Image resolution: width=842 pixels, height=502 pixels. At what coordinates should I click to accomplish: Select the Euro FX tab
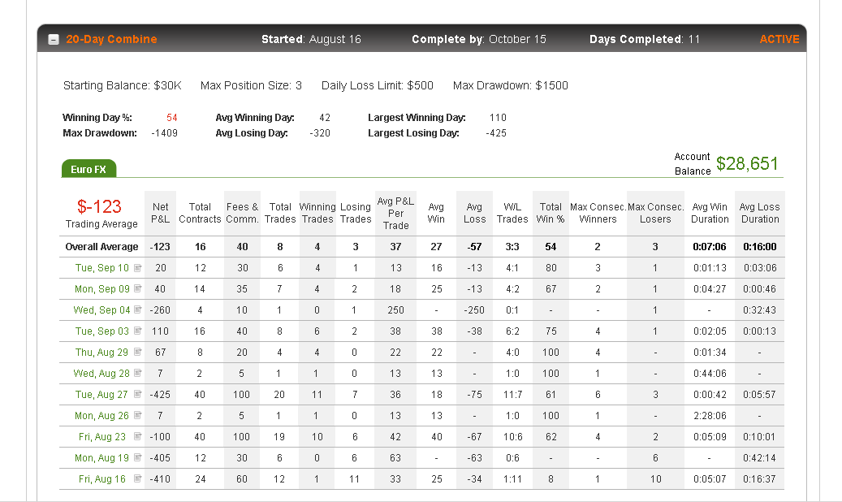tap(89, 169)
